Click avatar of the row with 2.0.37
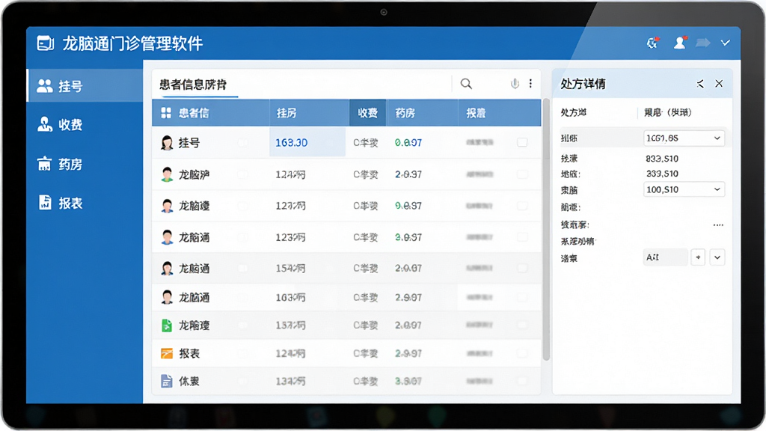This screenshot has width=766, height=431. coord(167,174)
